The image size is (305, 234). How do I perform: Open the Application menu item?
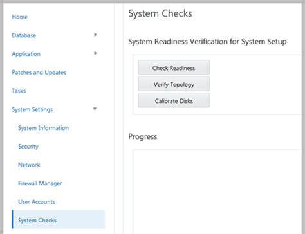click(x=26, y=54)
